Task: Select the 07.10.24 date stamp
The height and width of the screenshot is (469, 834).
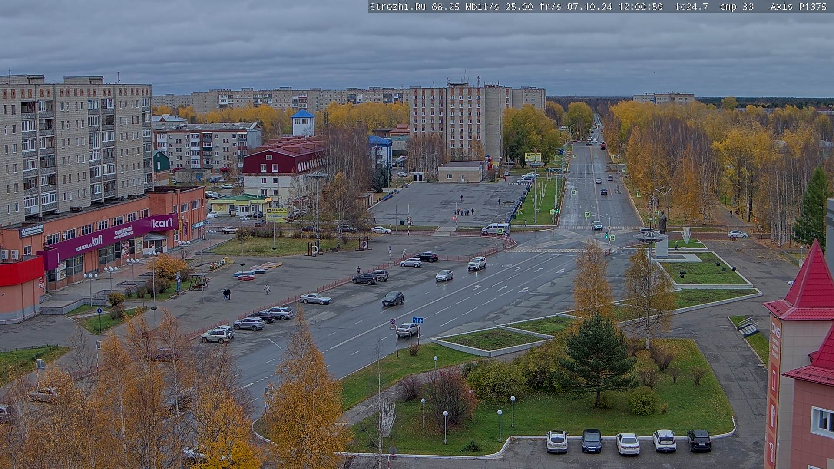Action: click(590, 7)
